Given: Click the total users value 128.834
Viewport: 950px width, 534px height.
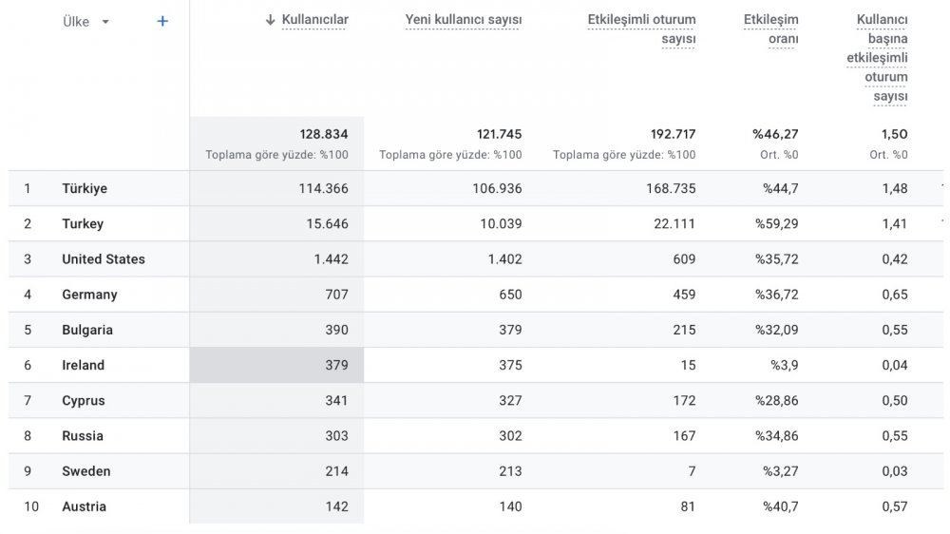Looking at the screenshot, I should click(x=324, y=134).
